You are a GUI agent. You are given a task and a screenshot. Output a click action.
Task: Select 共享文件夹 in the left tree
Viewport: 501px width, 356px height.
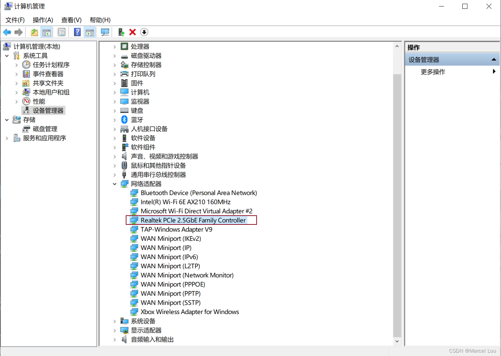pyautogui.click(x=48, y=83)
